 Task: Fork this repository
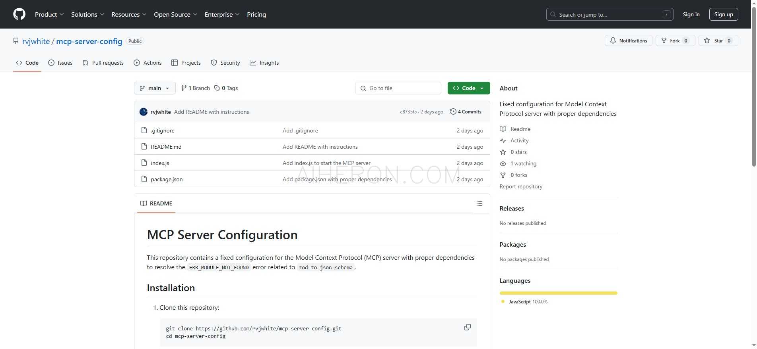[x=675, y=40]
